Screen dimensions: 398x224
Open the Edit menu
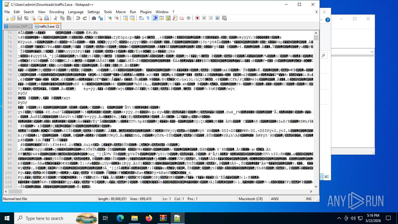[17, 12]
